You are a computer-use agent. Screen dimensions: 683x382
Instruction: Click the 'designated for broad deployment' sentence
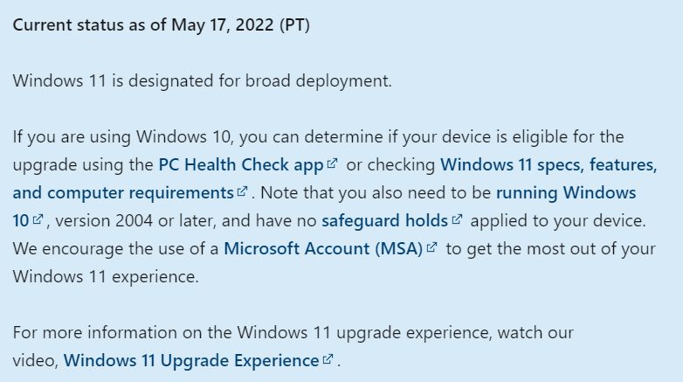pyautogui.click(x=203, y=81)
